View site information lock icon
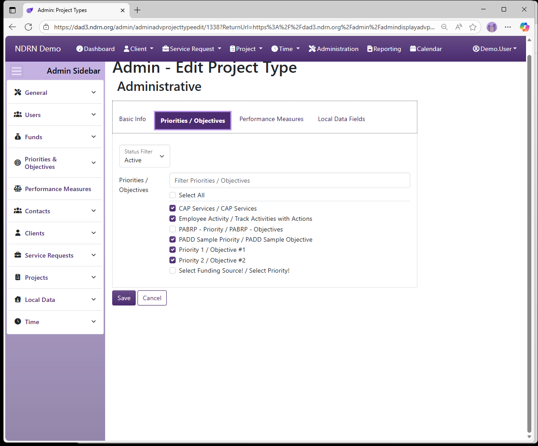538x446 pixels. click(x=46, y=27)
